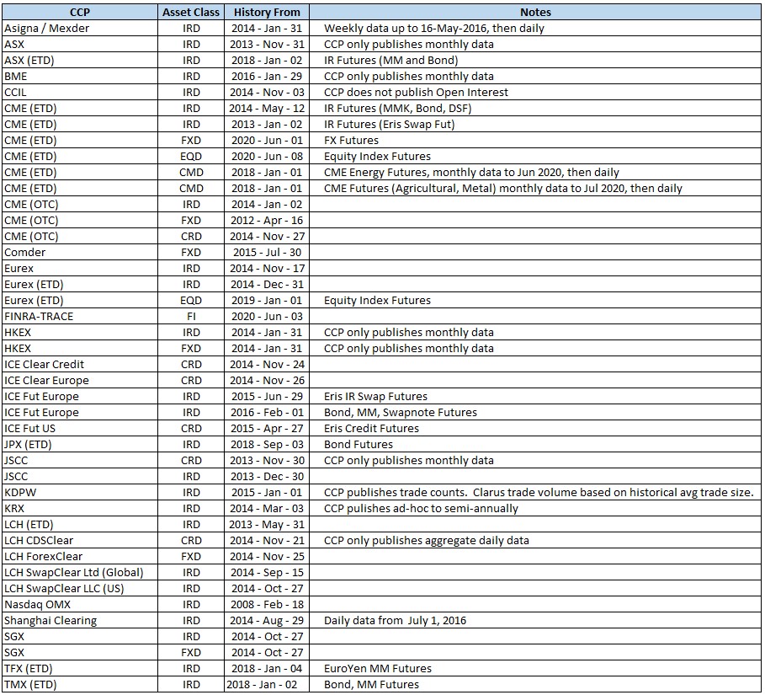This screenshot has width=765, height=695.
Task: Select the date 2014 - Sep - 15
Action: [267, 572]
